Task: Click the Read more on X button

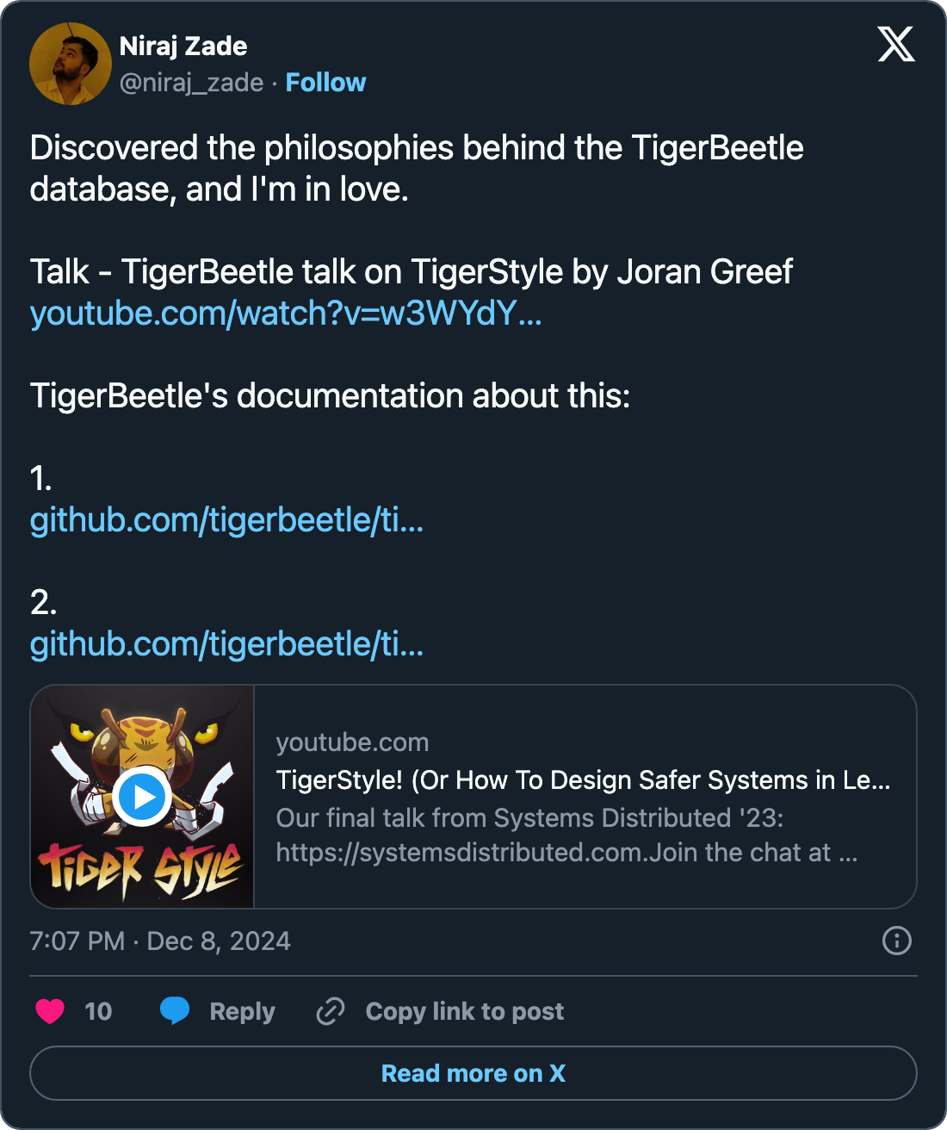Action: coord(473,1073)
